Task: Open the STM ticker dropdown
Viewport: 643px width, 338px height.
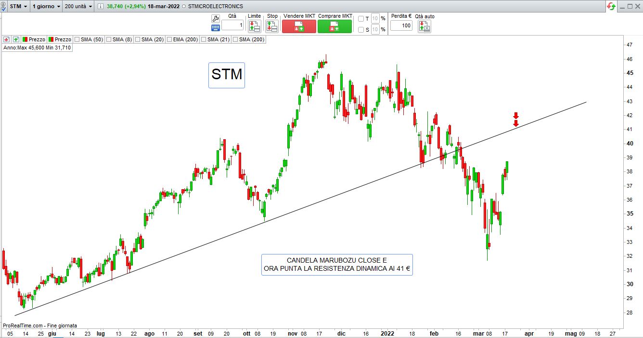Action: point(19,7)
